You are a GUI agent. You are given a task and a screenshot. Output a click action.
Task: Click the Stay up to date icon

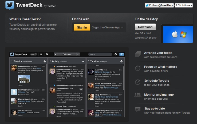(138, 109)
